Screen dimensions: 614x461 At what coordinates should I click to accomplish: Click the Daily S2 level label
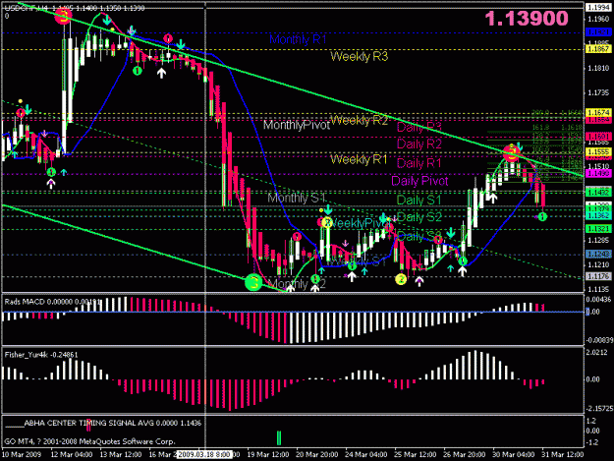(419, 217)
